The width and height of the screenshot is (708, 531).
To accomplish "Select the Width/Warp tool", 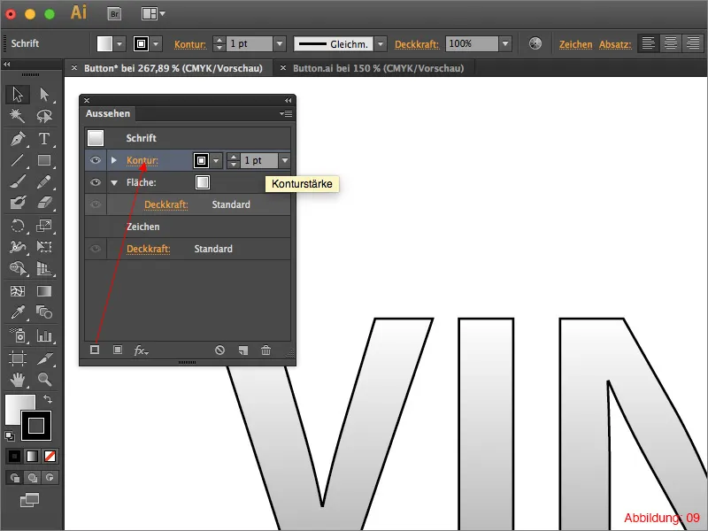I will (x=18, y=247).
